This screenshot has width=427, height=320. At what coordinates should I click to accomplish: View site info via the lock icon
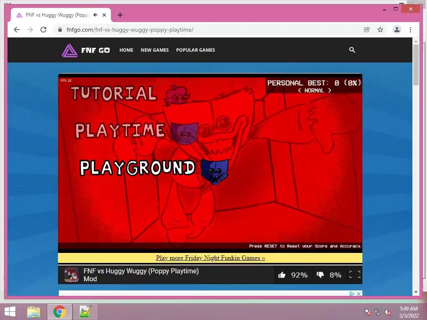tap(60, 30)
